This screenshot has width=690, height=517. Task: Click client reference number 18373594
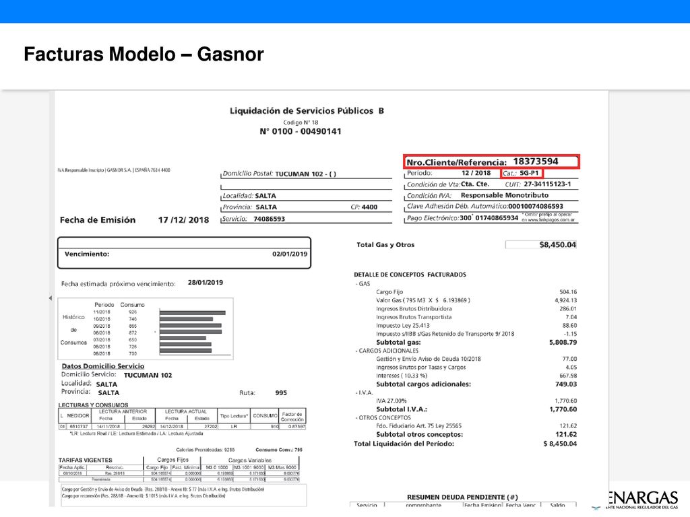pyautogui.click(x=536, y=162)
